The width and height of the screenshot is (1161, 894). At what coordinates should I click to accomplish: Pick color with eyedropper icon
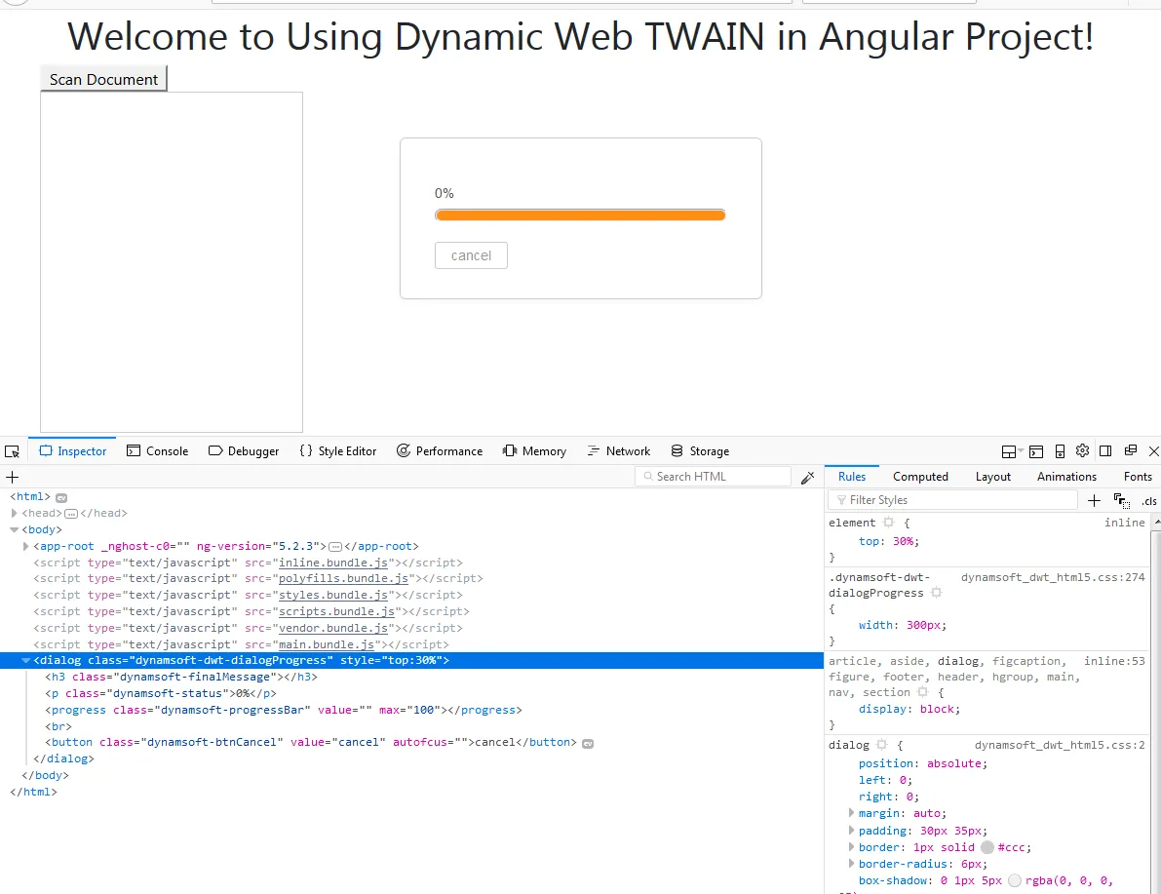[808, 478]
